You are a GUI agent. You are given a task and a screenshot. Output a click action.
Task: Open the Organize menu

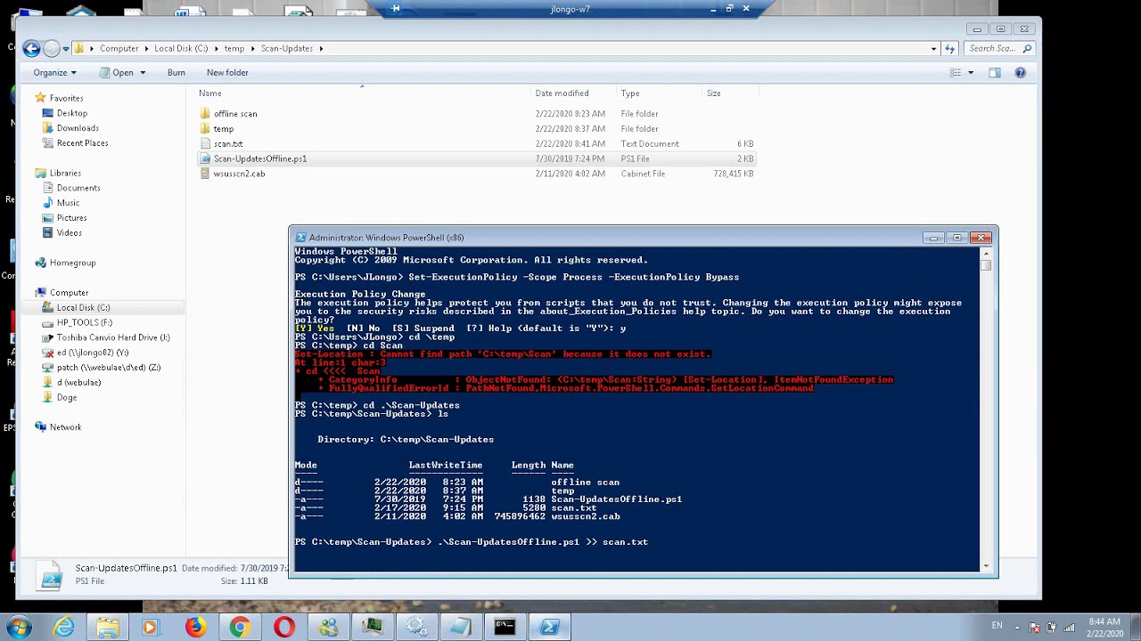point(54,73)
